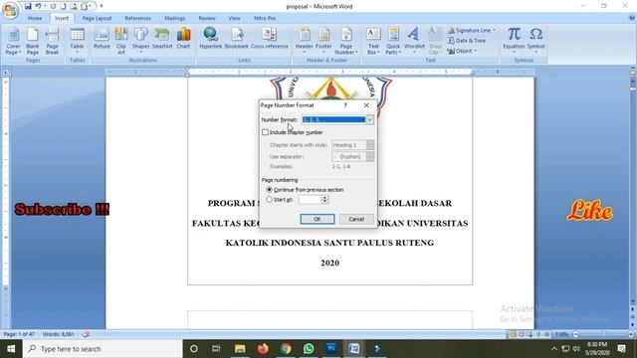Insert a Blank Page

click(x=33, y=42)
